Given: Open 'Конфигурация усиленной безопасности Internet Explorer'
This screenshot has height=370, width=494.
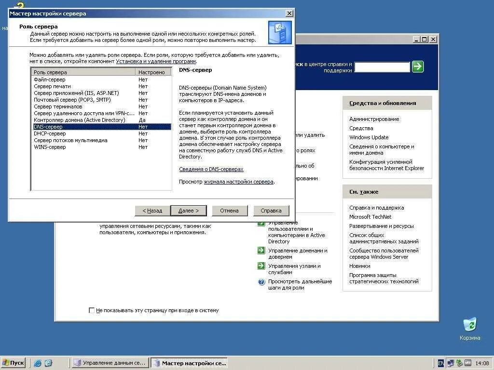Looking at the screenshot, I should pos(386,165).
